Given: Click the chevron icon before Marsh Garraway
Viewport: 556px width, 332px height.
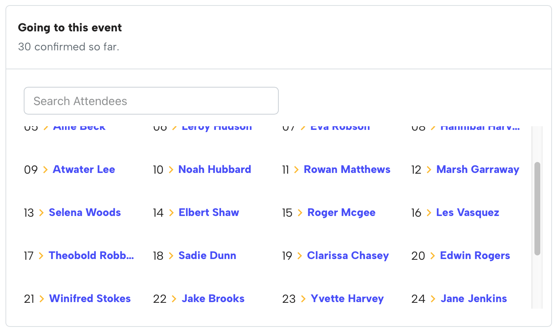Looking at the screenshot, I should pyautogui.click(x=429, y=170).
